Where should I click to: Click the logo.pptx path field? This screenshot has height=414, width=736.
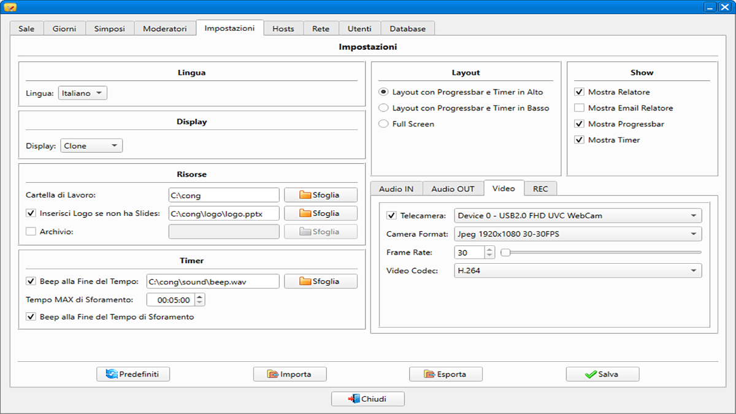(224, 213)
